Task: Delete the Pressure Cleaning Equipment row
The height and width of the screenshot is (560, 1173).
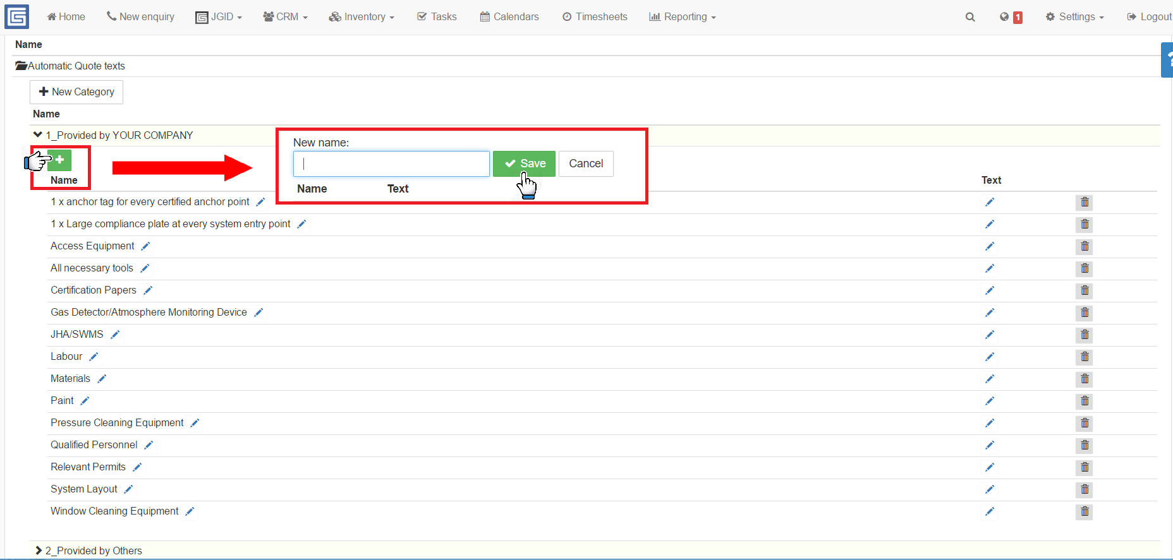Action: [1085, 423]
